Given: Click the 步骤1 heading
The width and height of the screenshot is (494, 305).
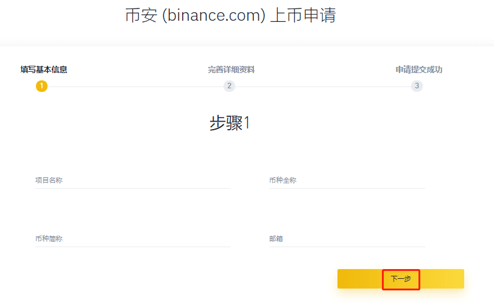Looking at the screenshot, I should tap(230, 123).
